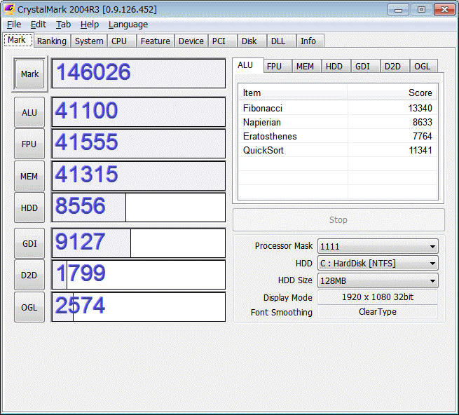
Task: Show GDI results detail tab
Action: (365, 67)
